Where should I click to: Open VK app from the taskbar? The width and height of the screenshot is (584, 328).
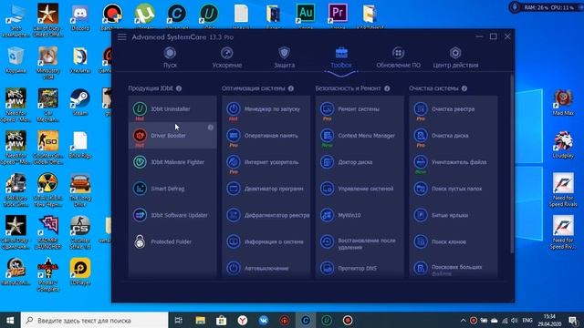[264, 320]
